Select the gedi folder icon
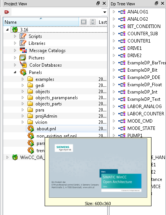The height and width of the screenshot is (215, 166). point(30,85)
